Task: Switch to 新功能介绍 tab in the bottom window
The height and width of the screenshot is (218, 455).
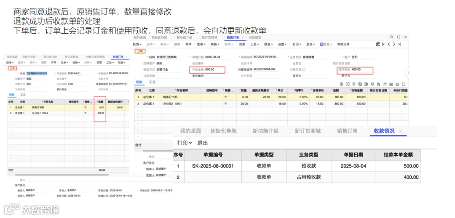Action: coord(265,131)
